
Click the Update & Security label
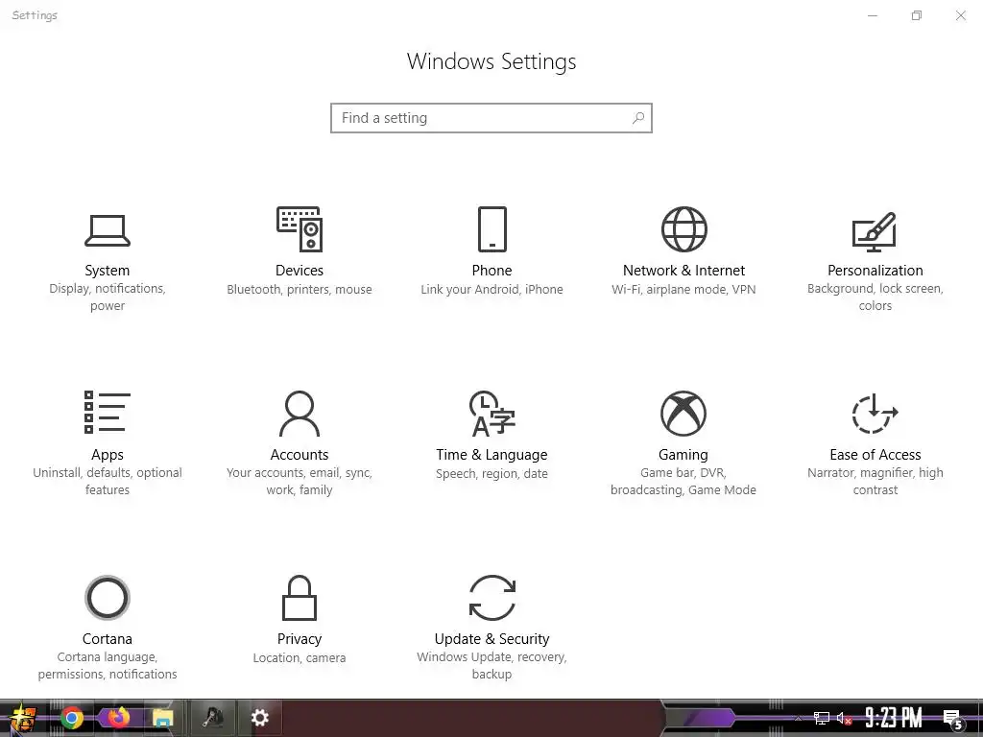tap(492, 638)
